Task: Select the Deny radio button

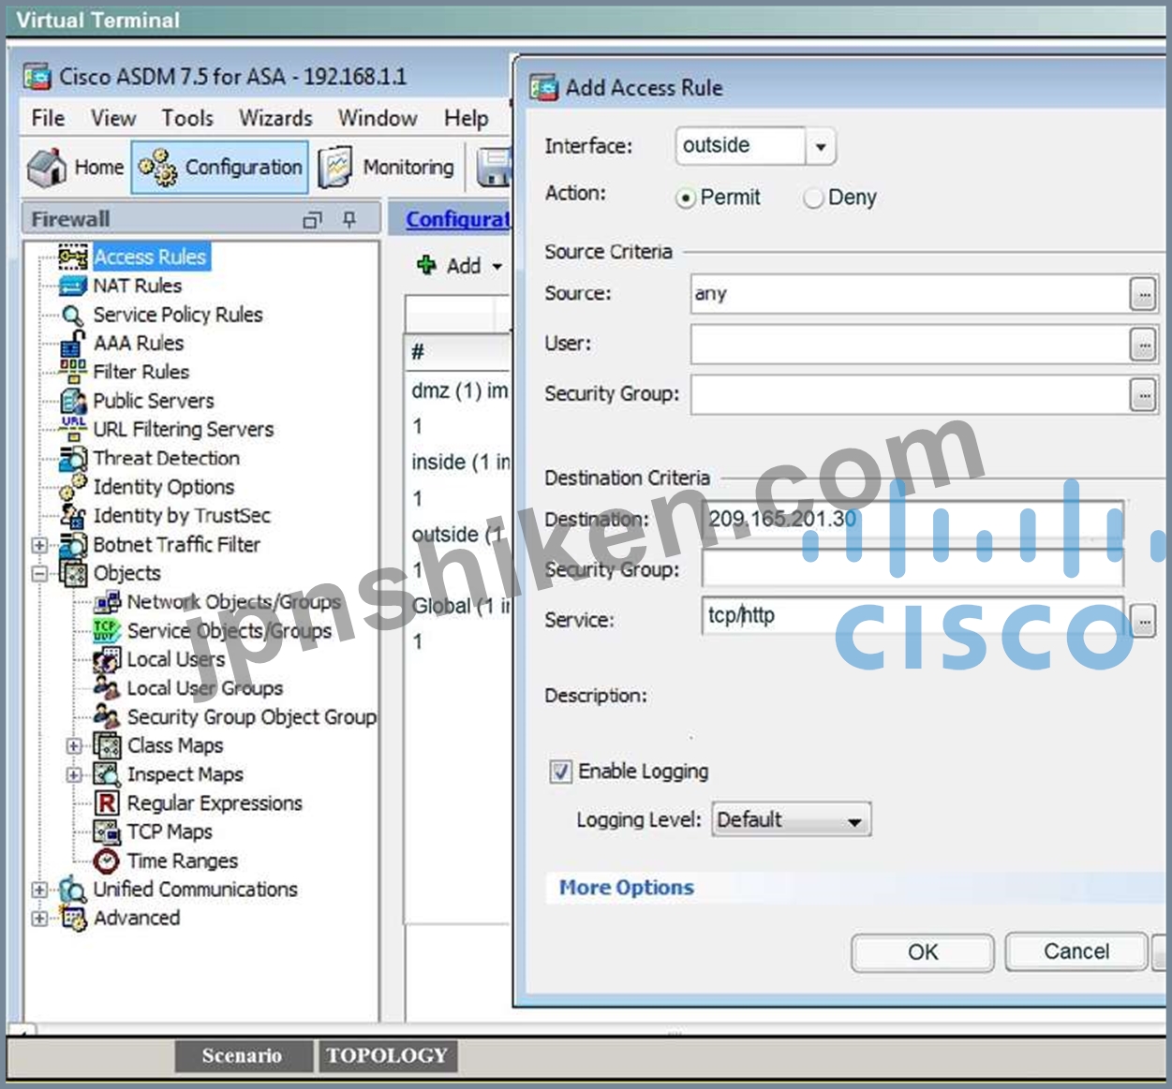Action: pyautogui.click(x=813, y=198)
